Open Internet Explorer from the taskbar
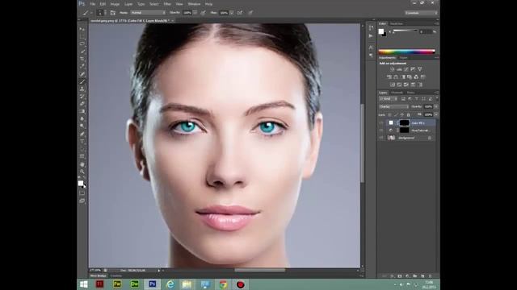Viewport: 517px width, 290px height. coord(170,284)
